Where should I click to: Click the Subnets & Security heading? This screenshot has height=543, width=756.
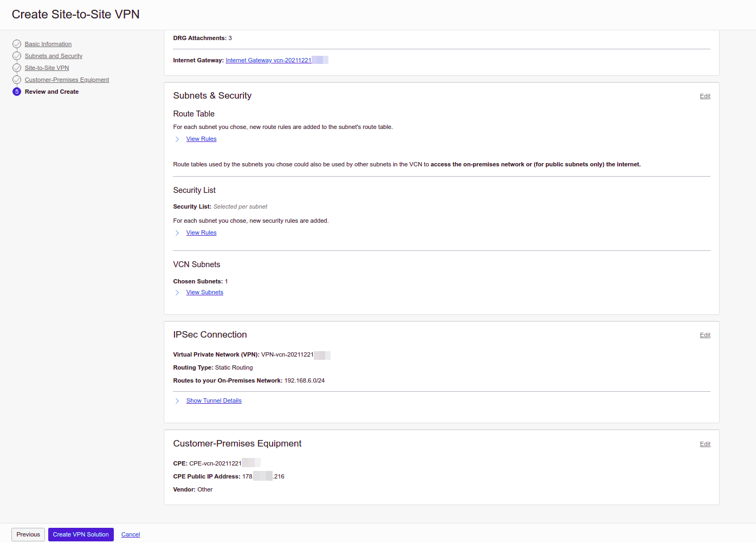(x=212, y=96)
